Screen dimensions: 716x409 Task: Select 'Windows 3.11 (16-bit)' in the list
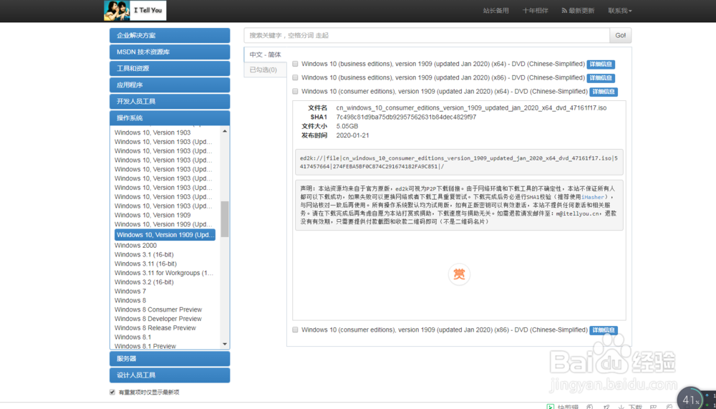(x=145, y=264)
